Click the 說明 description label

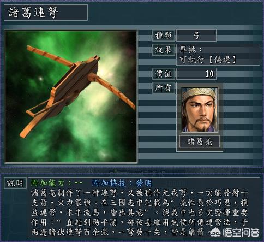click(x=15, y=183)
